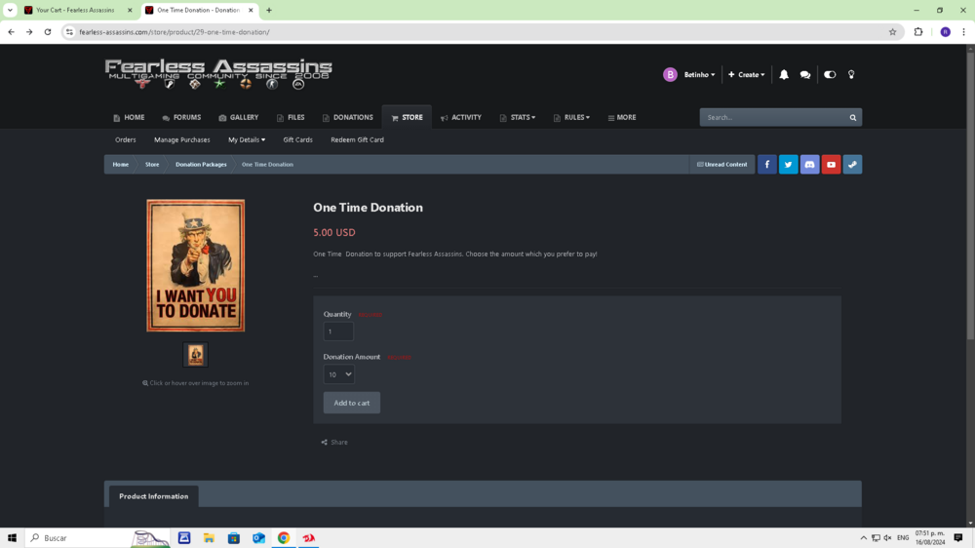Screen dimensions: 975x548
Task: Go back in browser history
Action: pyautogui.click(x=11, y=32)
